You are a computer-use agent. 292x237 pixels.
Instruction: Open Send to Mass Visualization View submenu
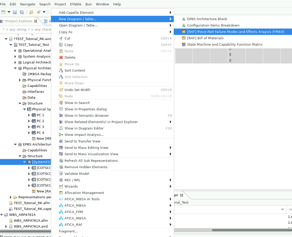point(112,154)
